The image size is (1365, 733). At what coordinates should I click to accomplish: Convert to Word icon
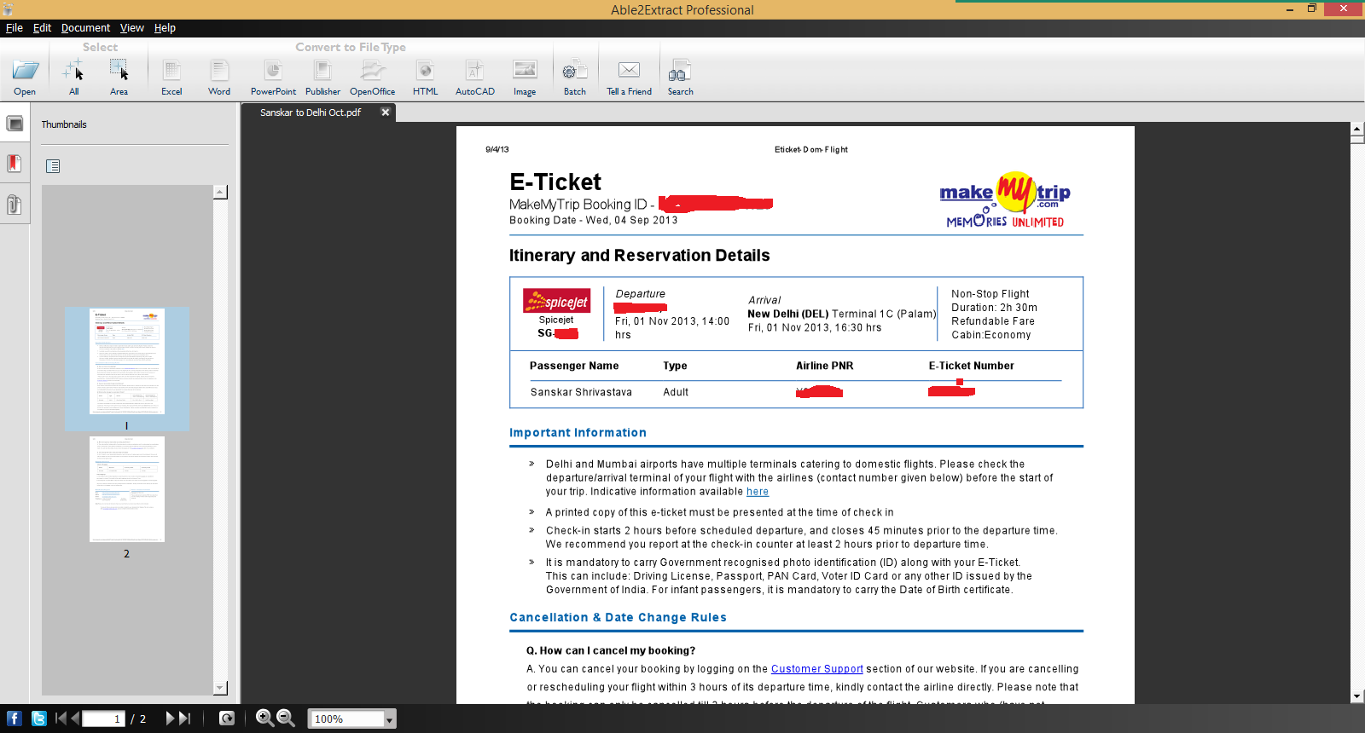click(x=219, y=71)
